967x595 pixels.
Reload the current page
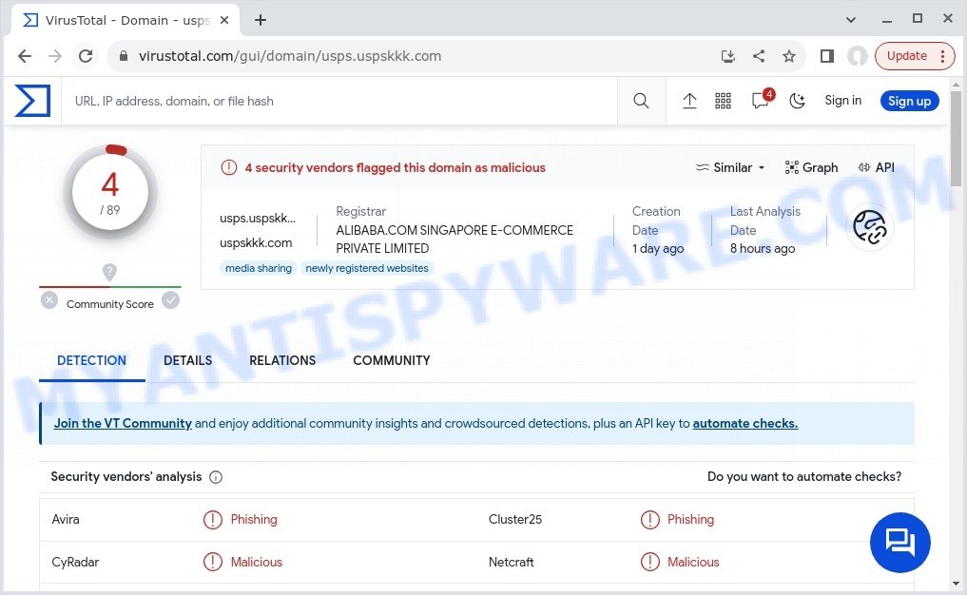(86, 56)
